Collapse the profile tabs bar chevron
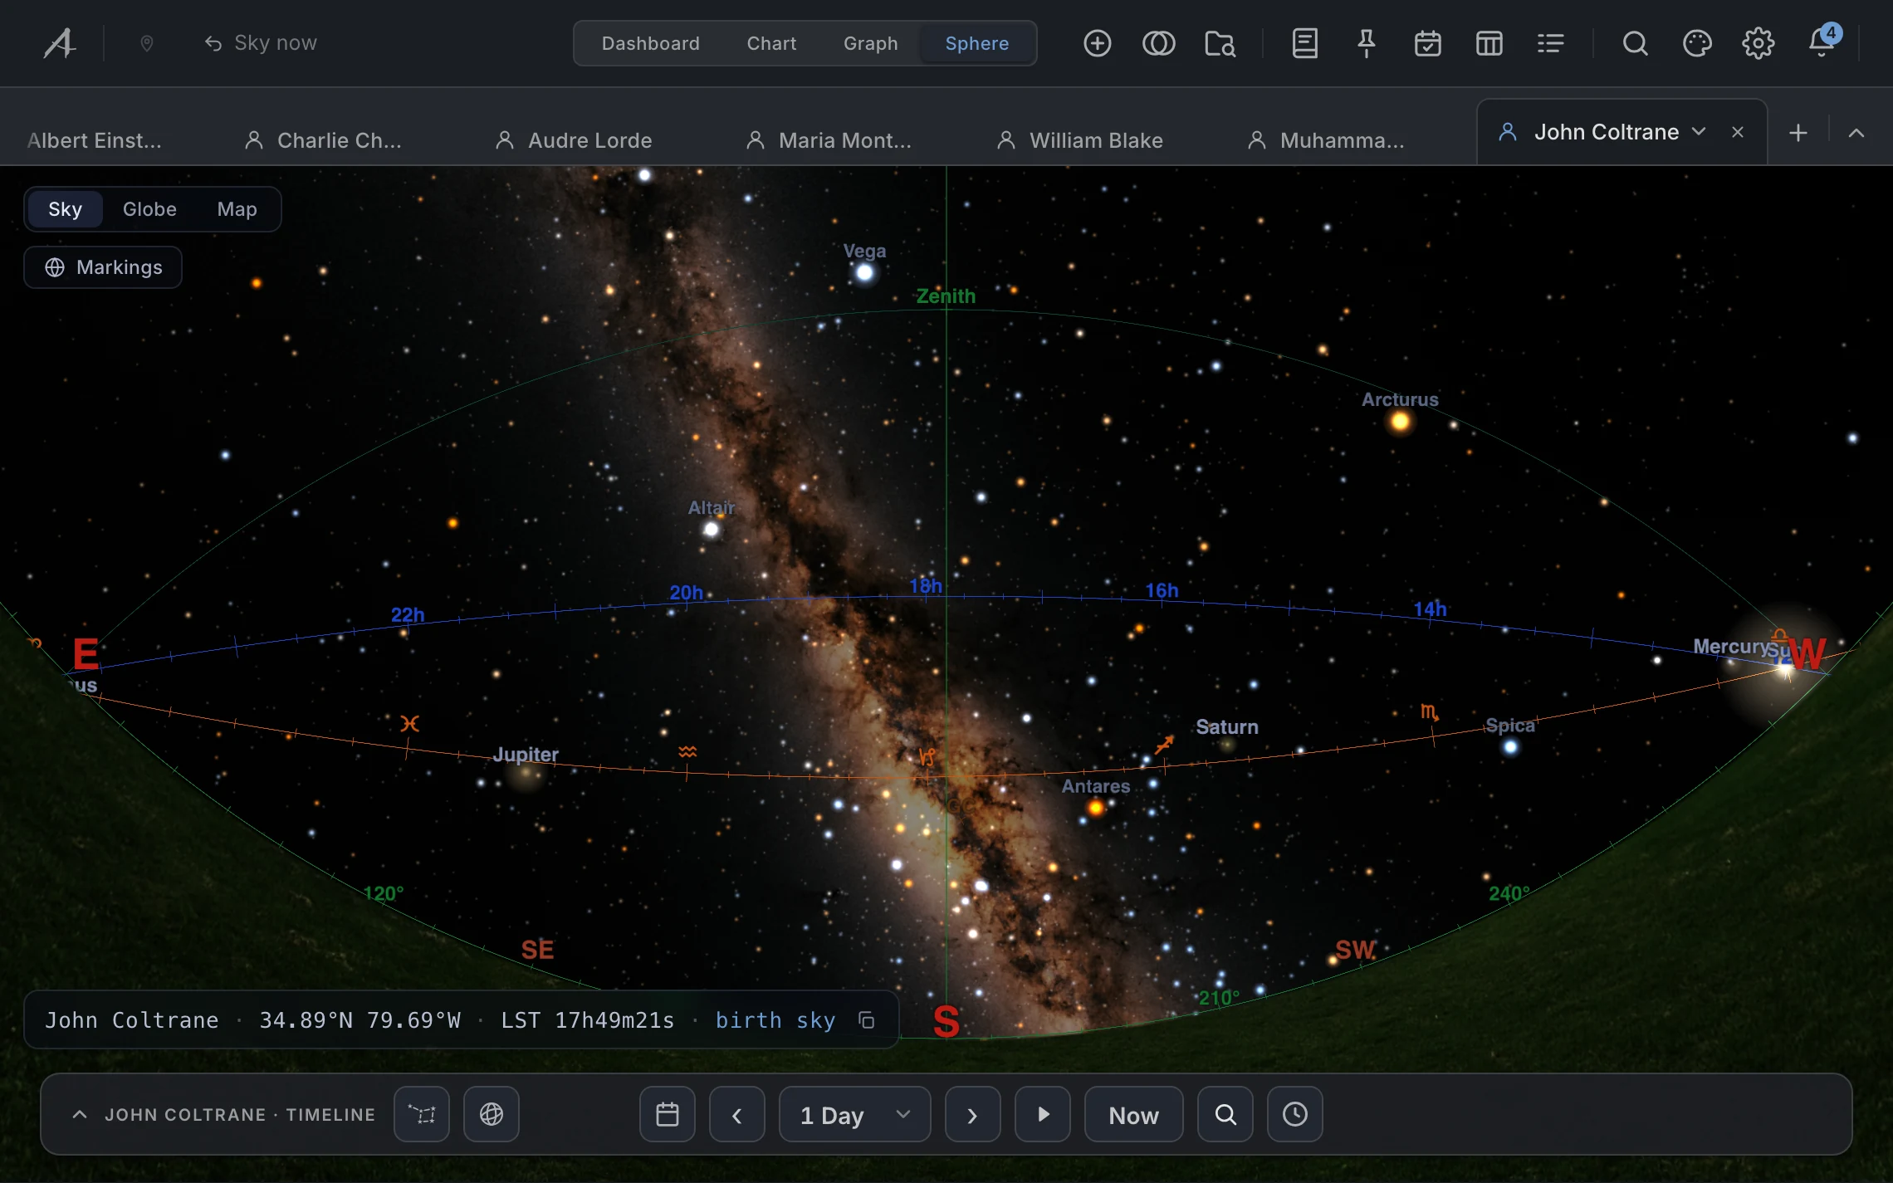 (1856, 133)
